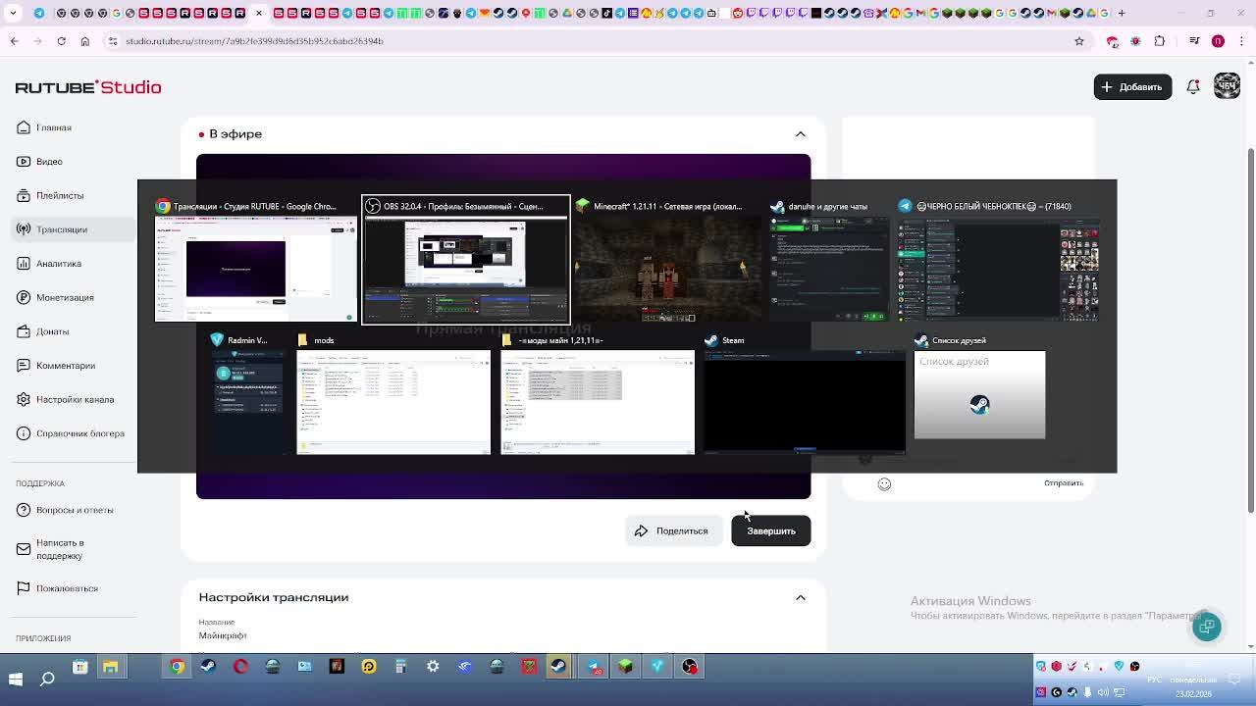The image size is (1256, 706).
Task: Switch to the OBS 32.0.4 window thumbnail
Action: (x=466, y=260)
